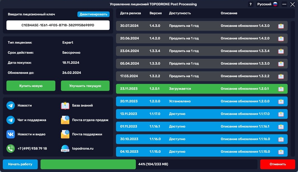Click the Почта отдела продаж envelope icon
The height and width of the screenshot is (172, 298).
pyautogui.click(x=65, y=120)
